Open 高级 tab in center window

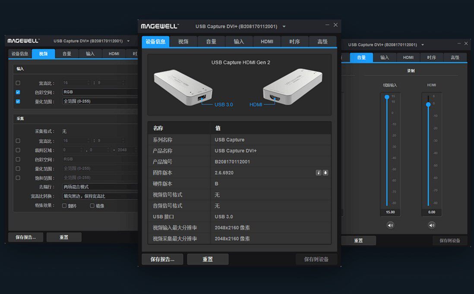[x=322, y=42]
